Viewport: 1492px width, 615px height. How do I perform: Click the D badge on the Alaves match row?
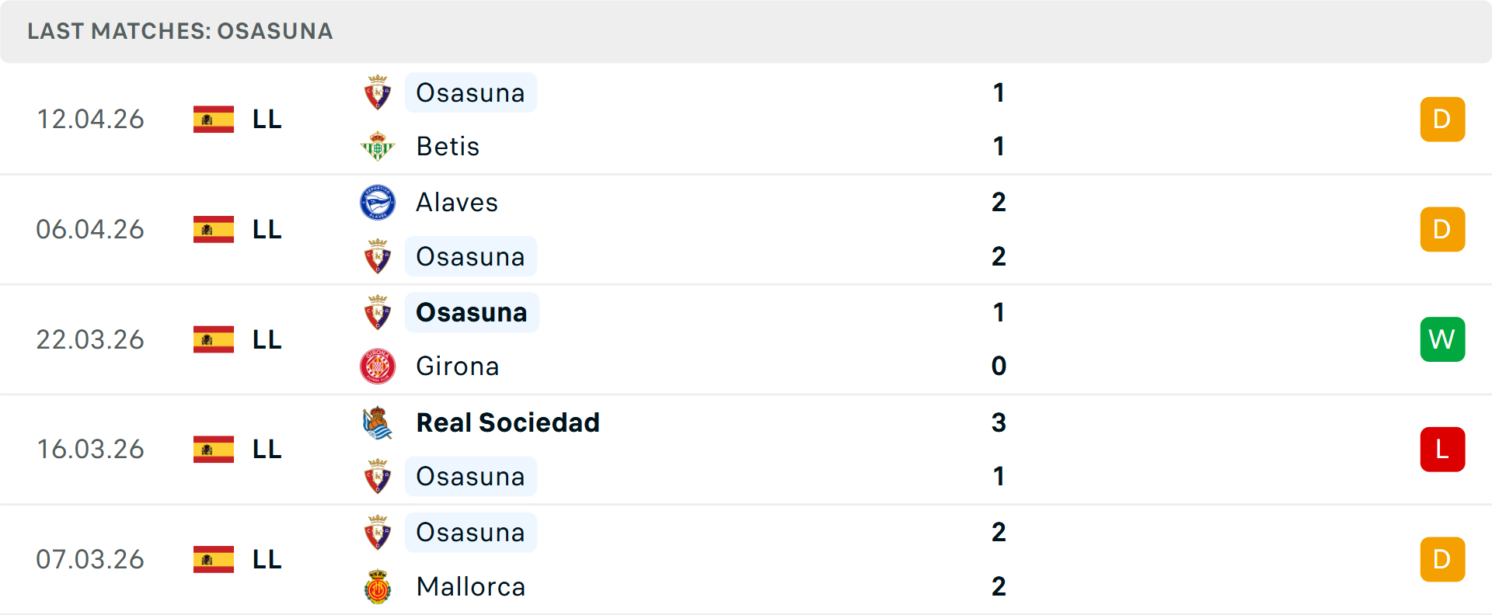pos(1442,229)
